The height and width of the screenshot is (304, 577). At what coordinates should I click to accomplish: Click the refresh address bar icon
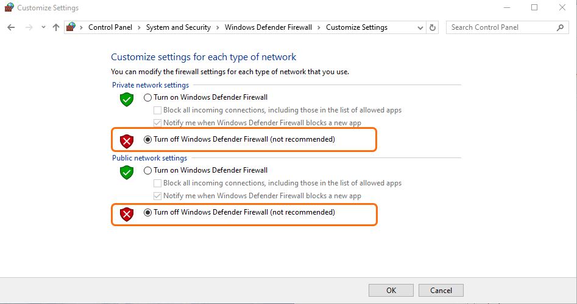pyautogui.click(x=433, y=27)
